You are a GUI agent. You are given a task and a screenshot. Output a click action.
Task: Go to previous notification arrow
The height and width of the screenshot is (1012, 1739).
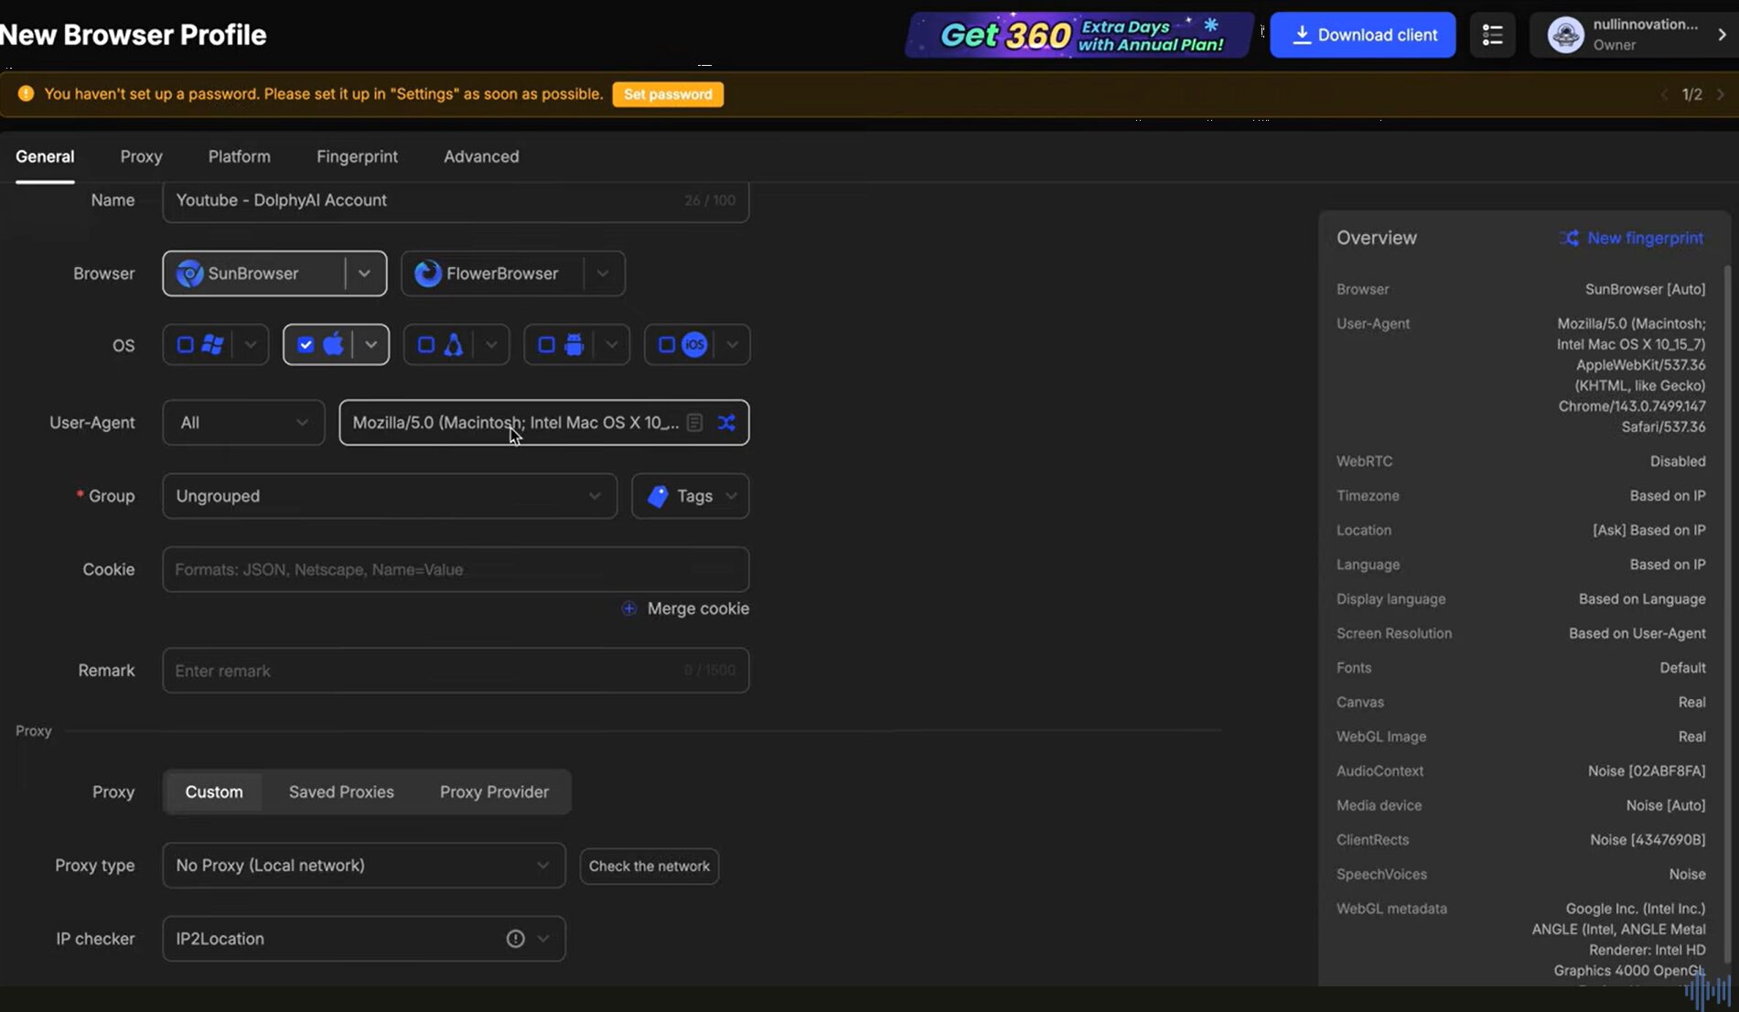pyautogui.click(x=1664, y=94)
